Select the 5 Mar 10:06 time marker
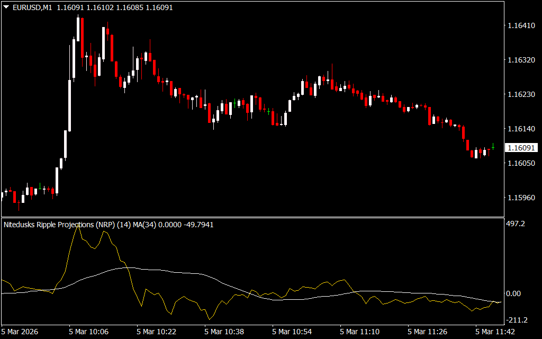Viewport: 542px width, 339px height. 88,332
